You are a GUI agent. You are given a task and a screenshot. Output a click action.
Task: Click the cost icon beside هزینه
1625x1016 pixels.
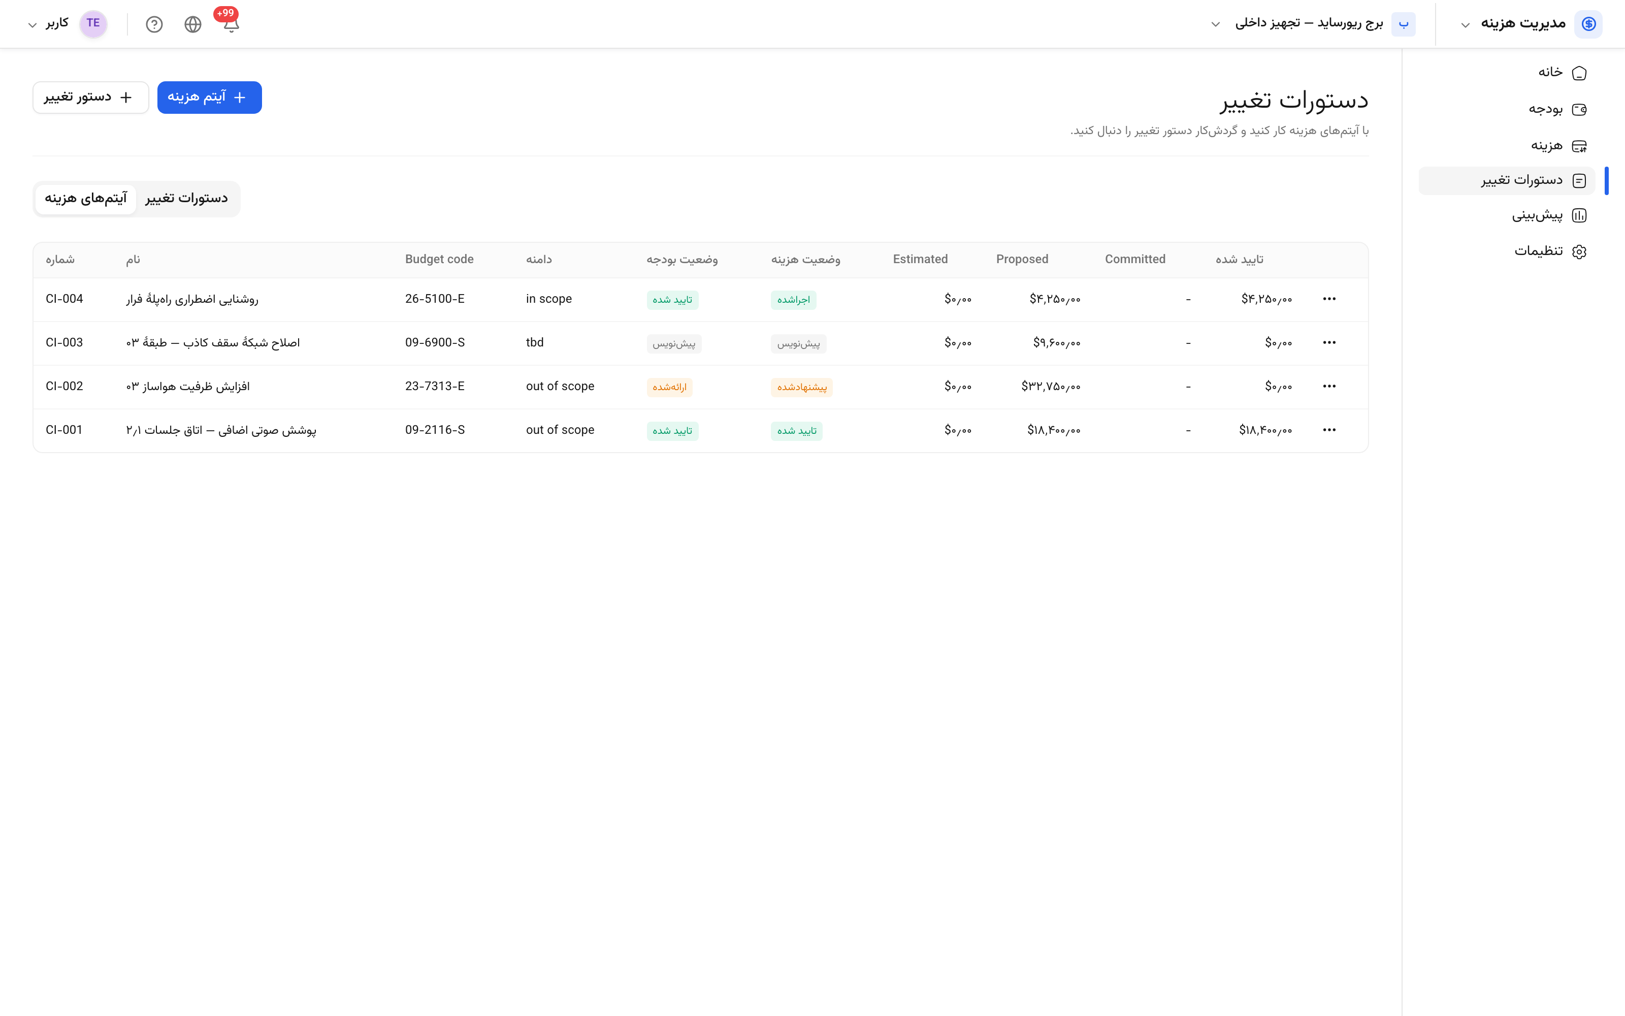(1579, 145)
